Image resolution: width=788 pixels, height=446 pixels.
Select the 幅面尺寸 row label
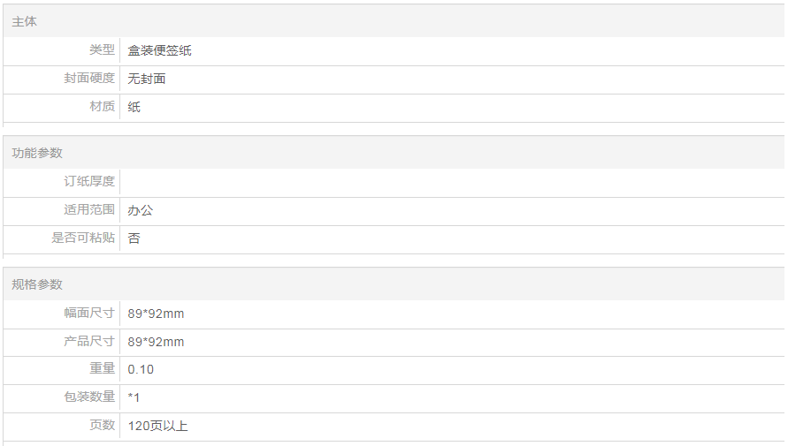coord(89,314)
